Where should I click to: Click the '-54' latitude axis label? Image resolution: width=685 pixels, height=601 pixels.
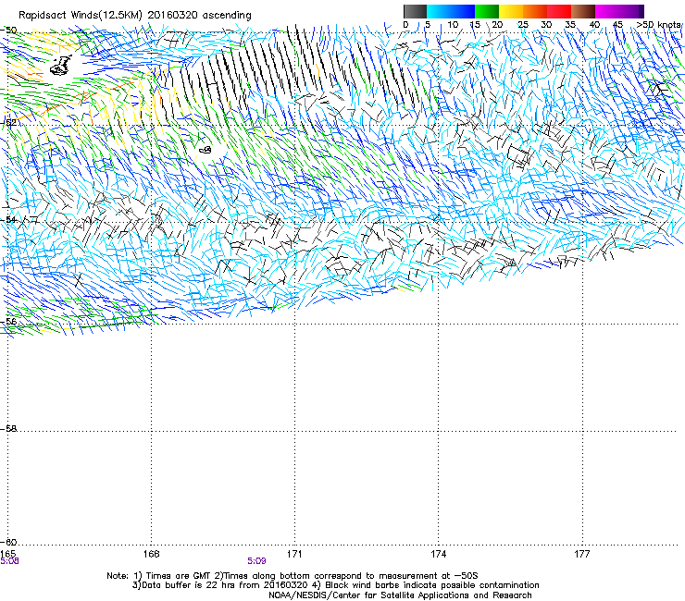tap(8, 219)
